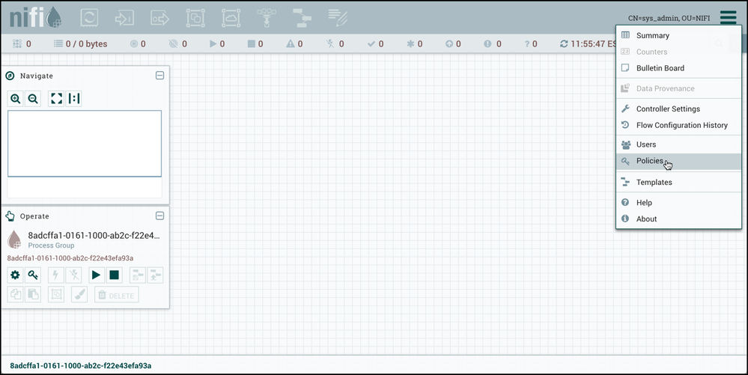Select Counters in the menu
The image size is (748, 375).
678,52
